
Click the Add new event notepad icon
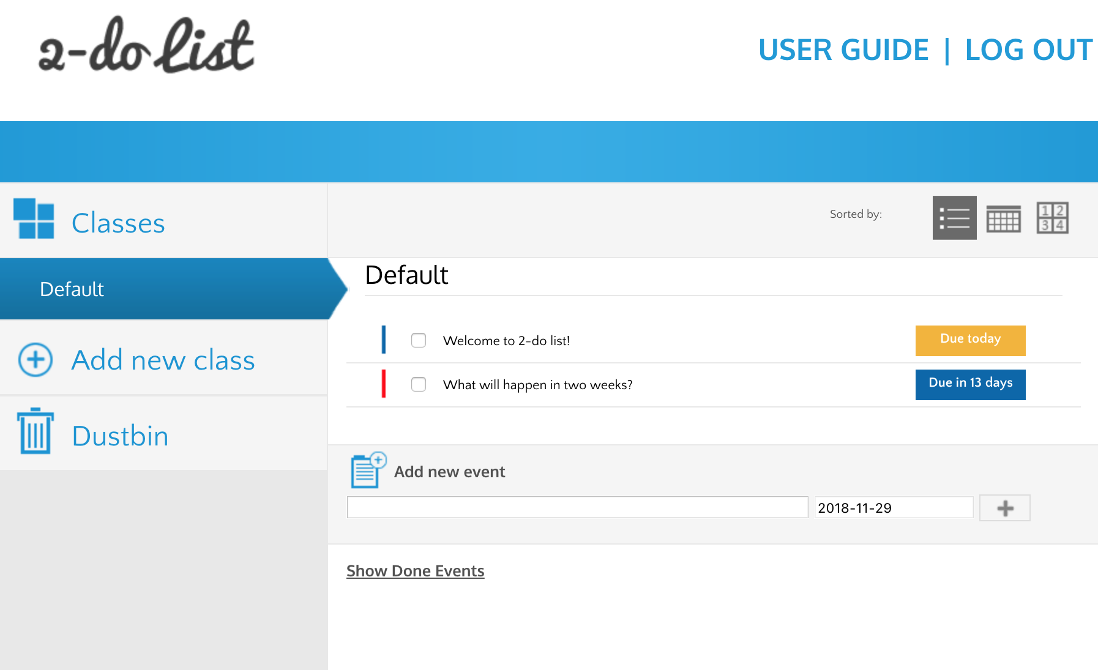pyautogui.click(x=368, y=471)
